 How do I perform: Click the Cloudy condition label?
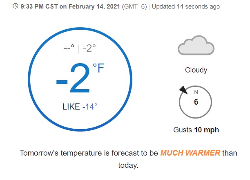click(x=196, y=70)
